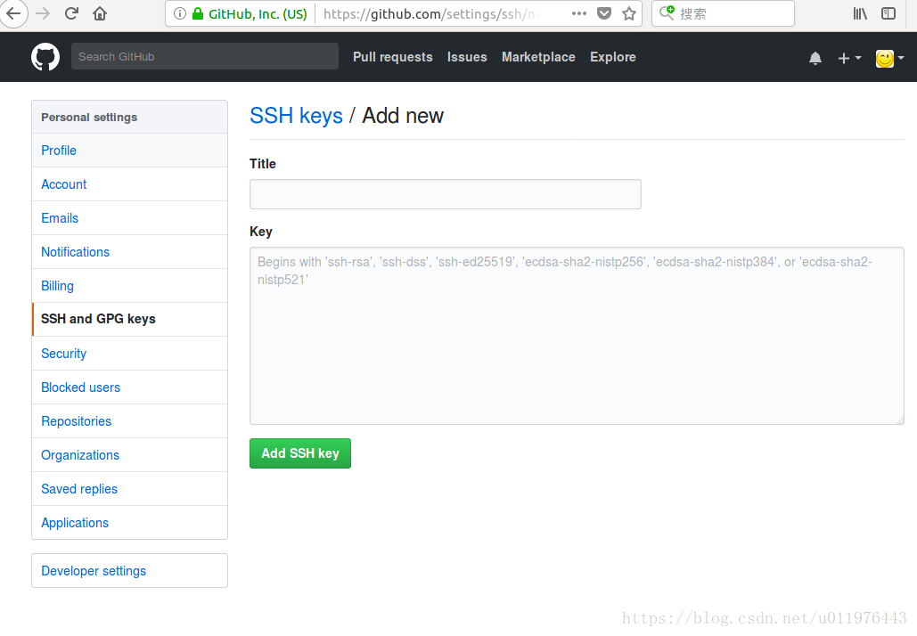The width and height of the screenshot is (917, 636).
Task: Focus the Title input field
Action: 445,194
